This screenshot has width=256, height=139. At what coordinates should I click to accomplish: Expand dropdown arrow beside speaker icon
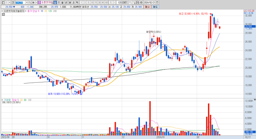click(x=36, y=2)
